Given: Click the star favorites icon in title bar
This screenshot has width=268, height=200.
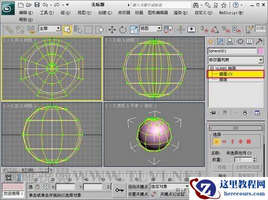Looking at the screenshot, I should [x=224, y=5].
